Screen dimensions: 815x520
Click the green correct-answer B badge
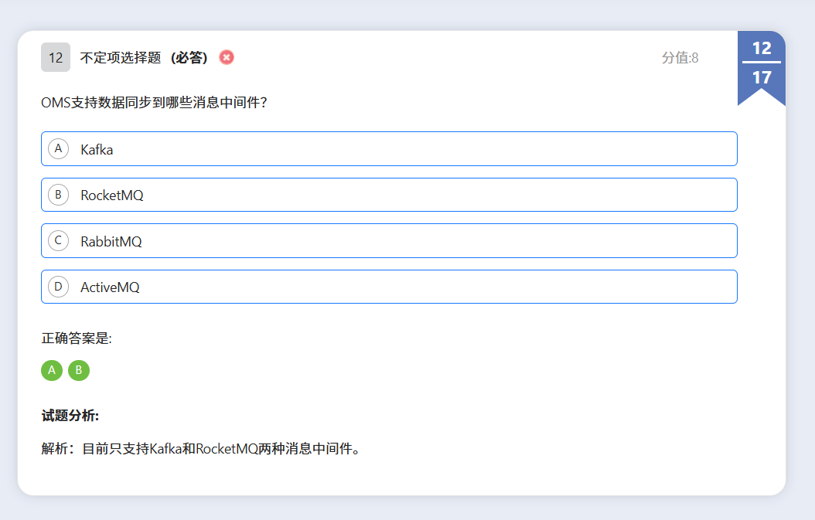79,371
